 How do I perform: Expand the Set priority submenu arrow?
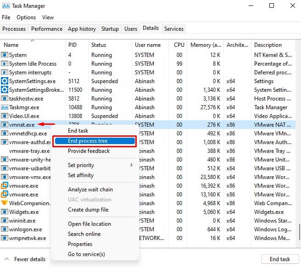(x=132, y=165)
